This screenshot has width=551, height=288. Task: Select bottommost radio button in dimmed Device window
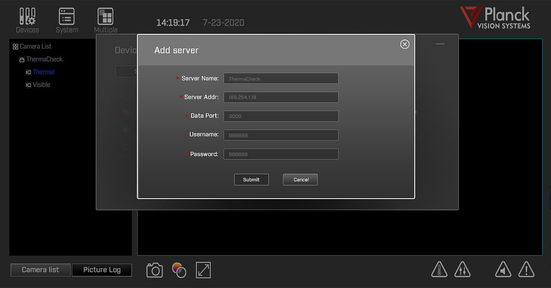[125, 147]
